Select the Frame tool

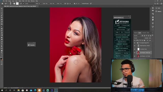click(2, 20)
